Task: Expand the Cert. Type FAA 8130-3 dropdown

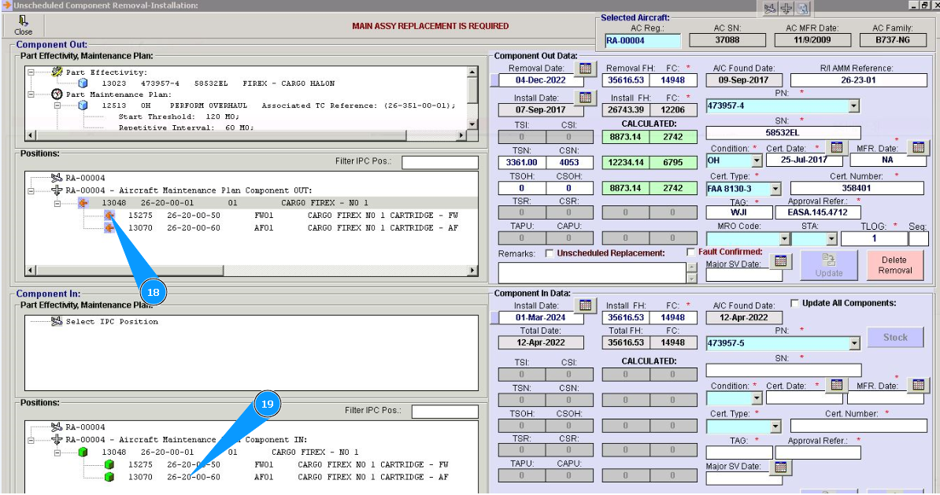Action: 775,189
